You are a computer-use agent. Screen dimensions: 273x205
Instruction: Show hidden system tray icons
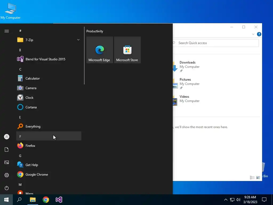coord(226,200)
